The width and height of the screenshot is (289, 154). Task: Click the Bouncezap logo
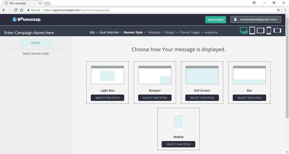pyautogui.click(x=26, y=20)
